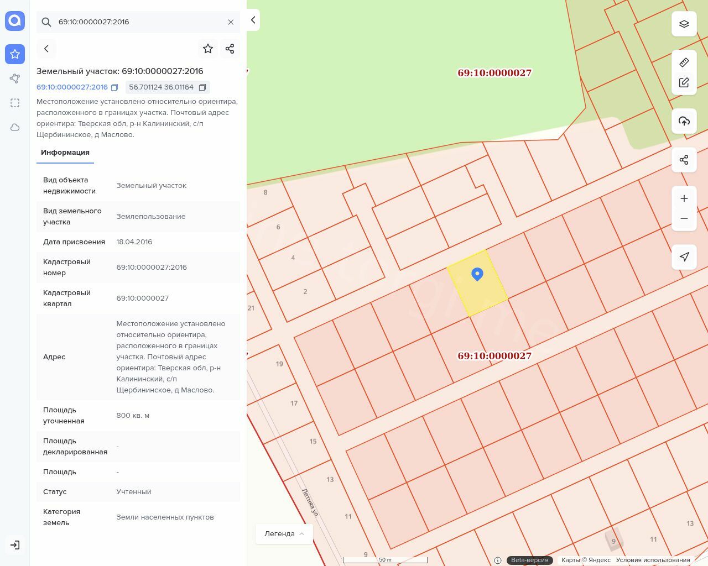The width and height of the screenshot is (708, 566).
Task: Open the Информация tab
Action: point(65,153)
